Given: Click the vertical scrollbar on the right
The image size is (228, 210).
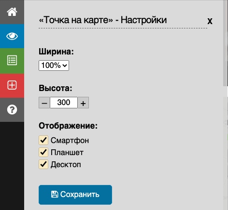Looking at the screenshot, I should (225, 43).
